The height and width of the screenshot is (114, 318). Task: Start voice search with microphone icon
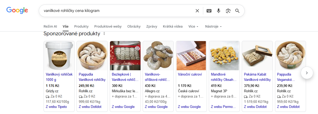(218, 11)
